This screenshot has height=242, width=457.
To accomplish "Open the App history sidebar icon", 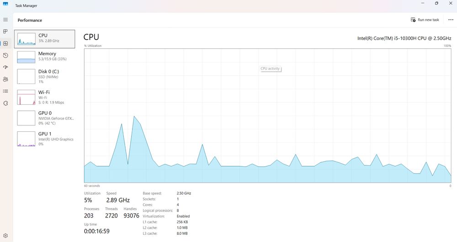I will pyautogui.click(x=5, y=56).
